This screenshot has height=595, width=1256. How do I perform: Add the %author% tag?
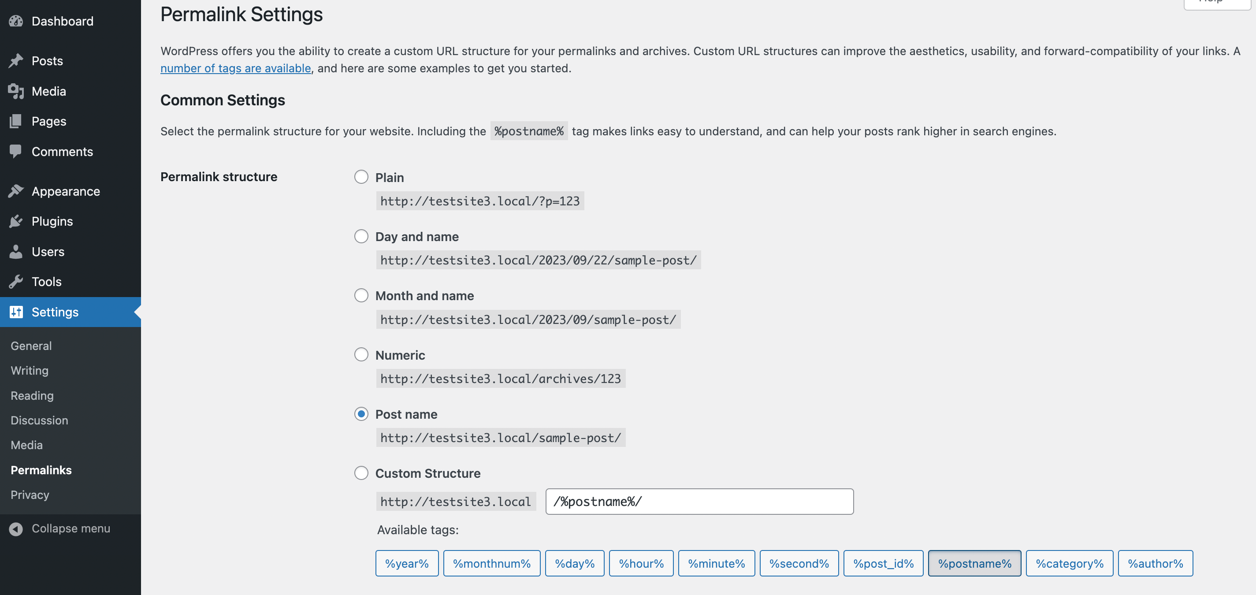pos(1155,563)
